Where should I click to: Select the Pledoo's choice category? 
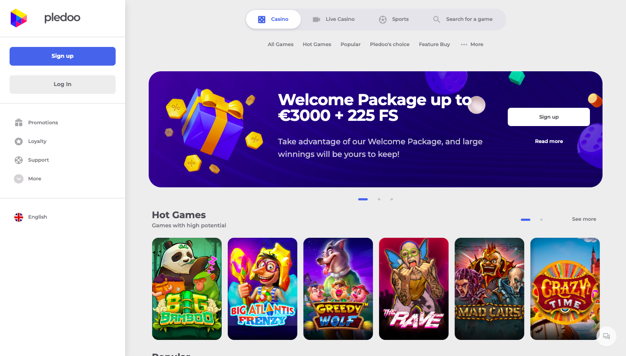[390, 44]
